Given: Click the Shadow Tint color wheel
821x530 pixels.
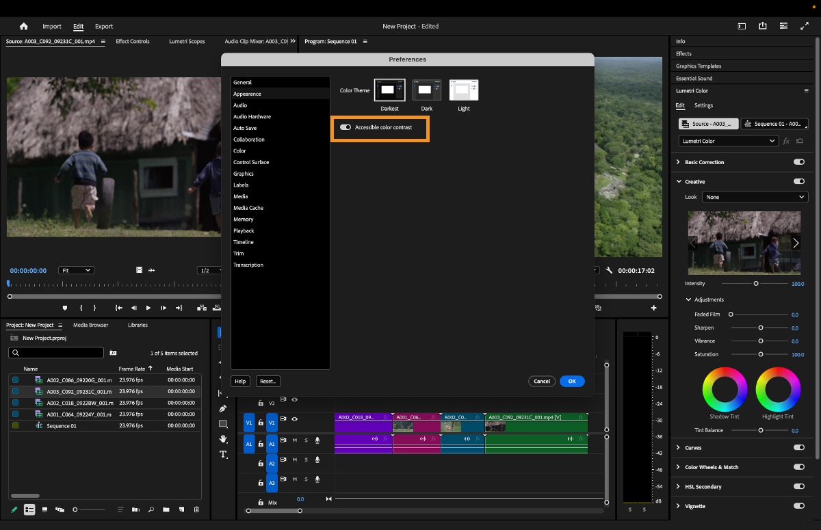Looking at the screenshot, I should (725, 390).
